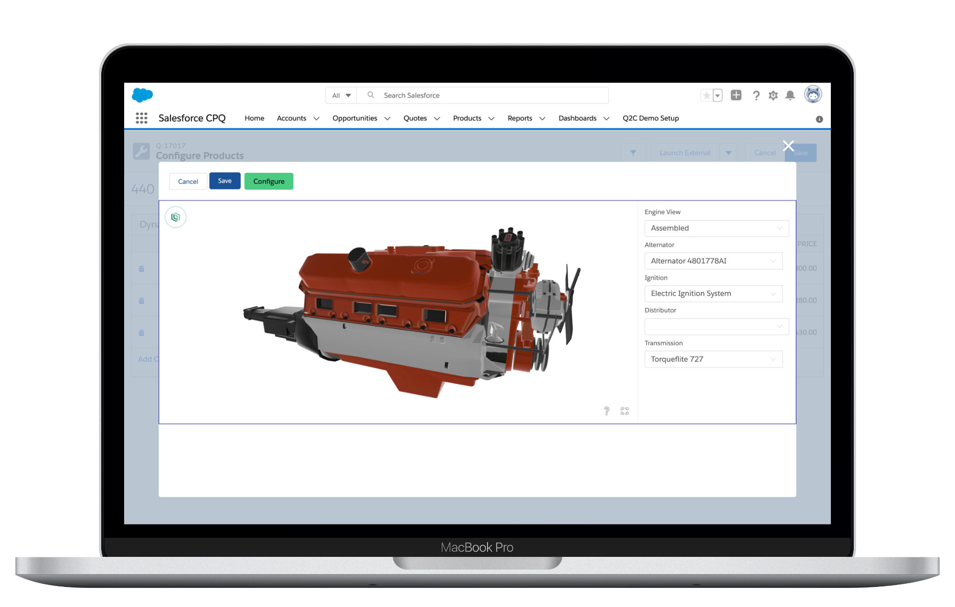This screenshot has width=955, height=607.
Task: Enter fullscreen mode in the 3D viewer
Action: (x=625, y=411)
